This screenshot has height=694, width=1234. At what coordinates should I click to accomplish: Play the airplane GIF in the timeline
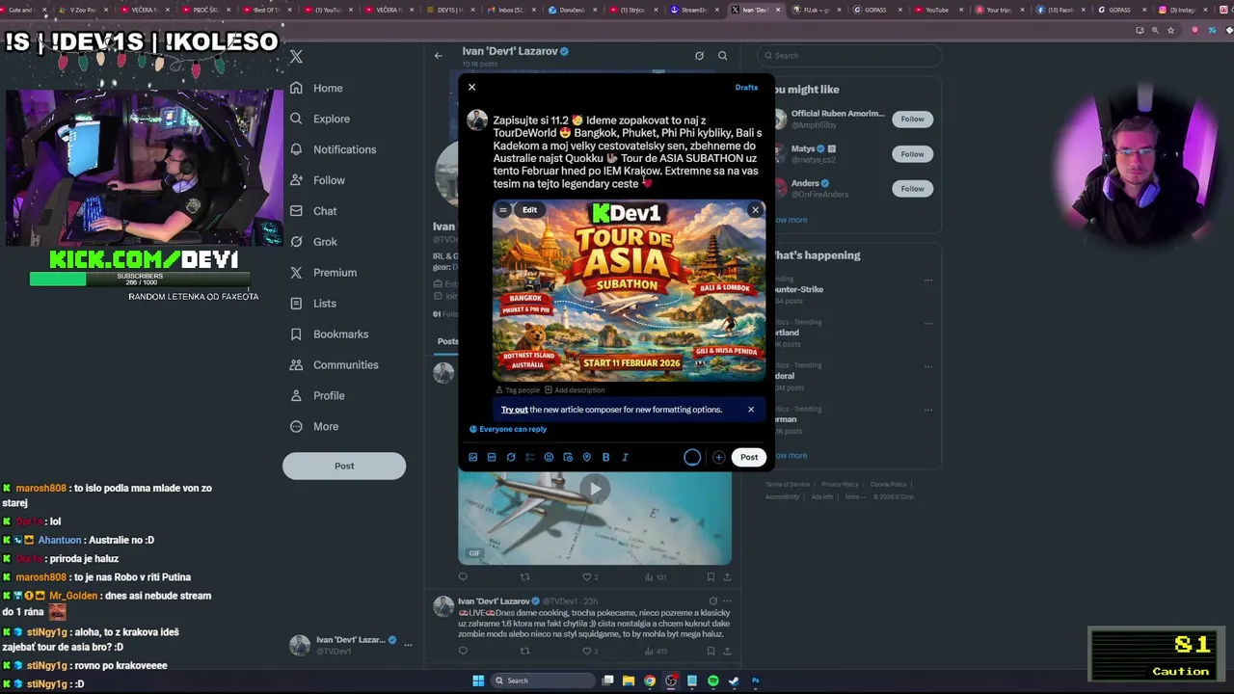point(595,489)
